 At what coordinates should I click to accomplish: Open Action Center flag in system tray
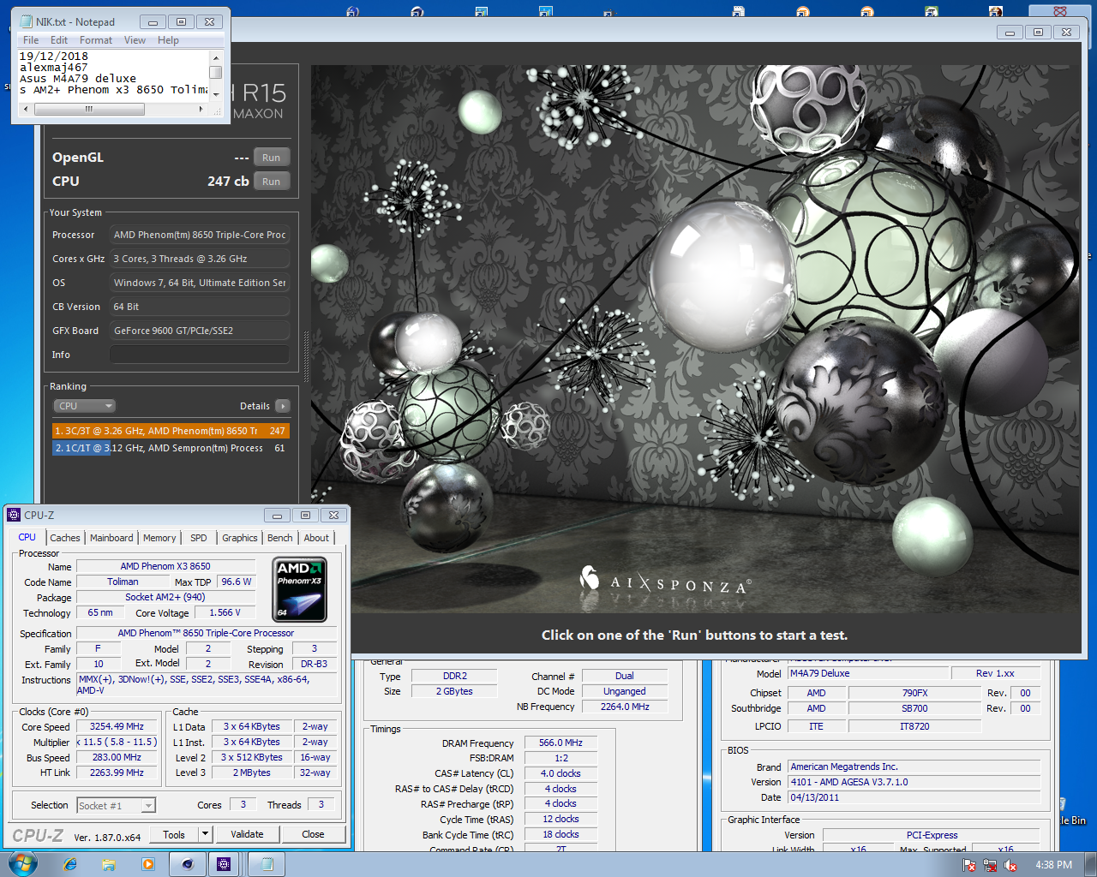969,865
